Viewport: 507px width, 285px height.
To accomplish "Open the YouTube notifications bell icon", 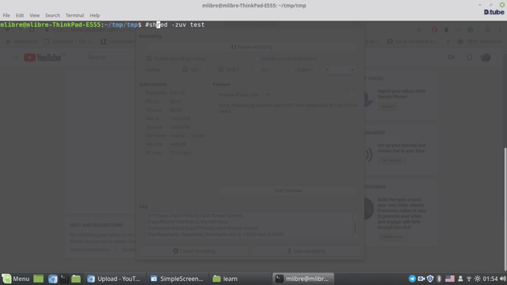I will point(470,57).
